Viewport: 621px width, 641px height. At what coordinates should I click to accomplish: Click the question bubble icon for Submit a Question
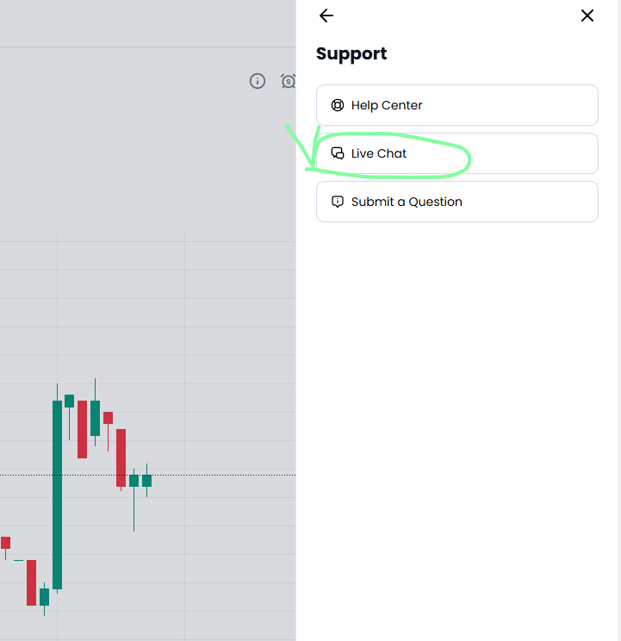(338, 202)
